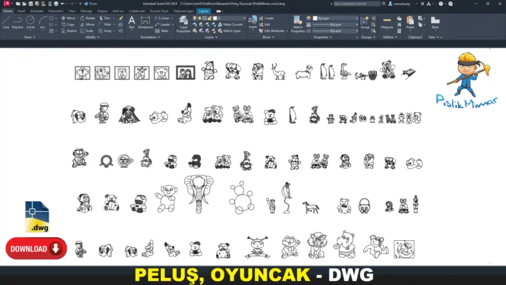Expand the Properties panel
This screenshot has height=285, width=506.
point(322,38)
